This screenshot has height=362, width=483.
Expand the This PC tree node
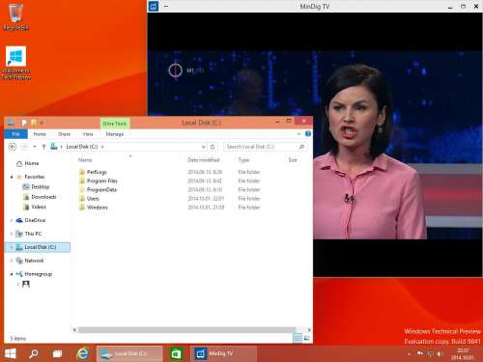(12, 234)
